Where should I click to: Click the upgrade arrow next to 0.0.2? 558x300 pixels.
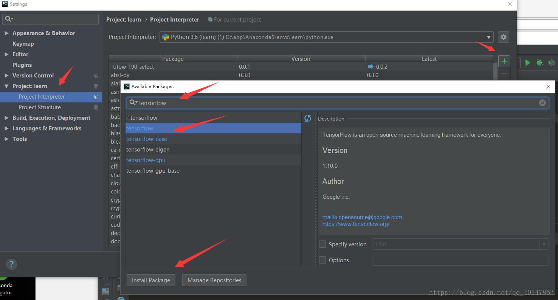pyautogui.click(x=370, y=67)
